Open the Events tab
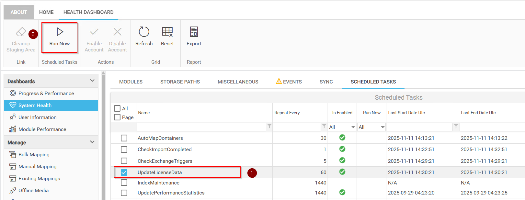525x200 pixels. (x=289, y=82)
